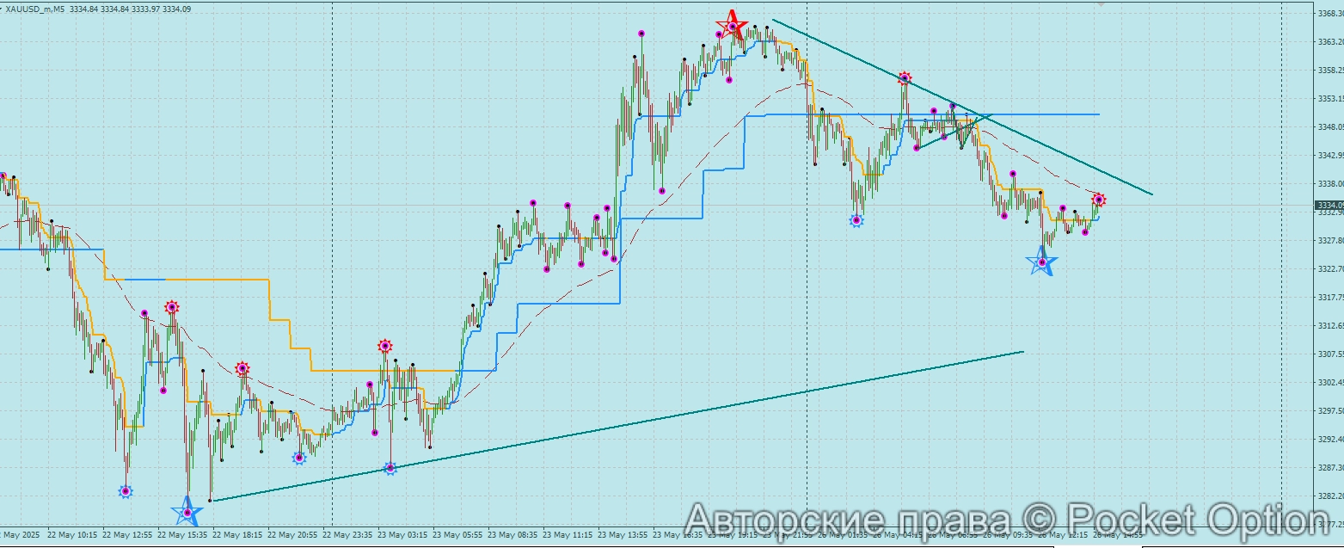The image size is (1344, 548).
Task: Select the blue gear marker touching the ascending trendline
Action: [390, 468]
